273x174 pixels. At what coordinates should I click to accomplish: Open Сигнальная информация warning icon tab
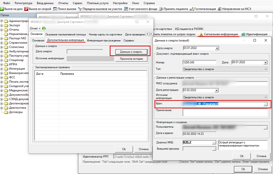pyautogui.click(x=201, y=34)
